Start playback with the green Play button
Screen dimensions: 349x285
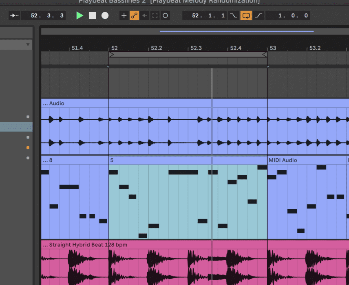(80, 15)
